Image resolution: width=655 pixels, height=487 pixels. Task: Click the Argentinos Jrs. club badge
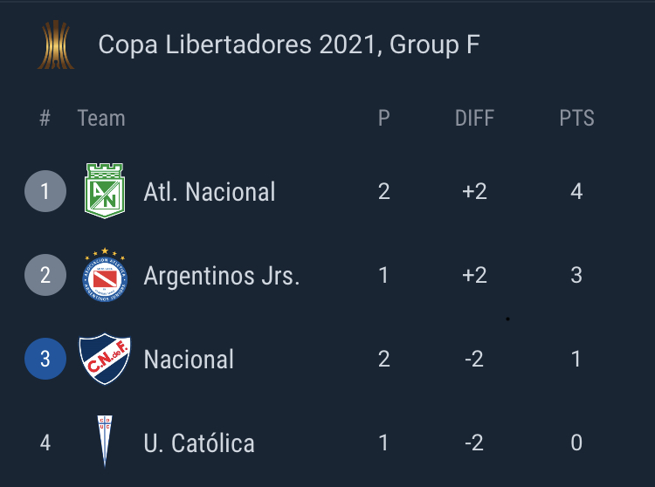(x=105, y=275)
